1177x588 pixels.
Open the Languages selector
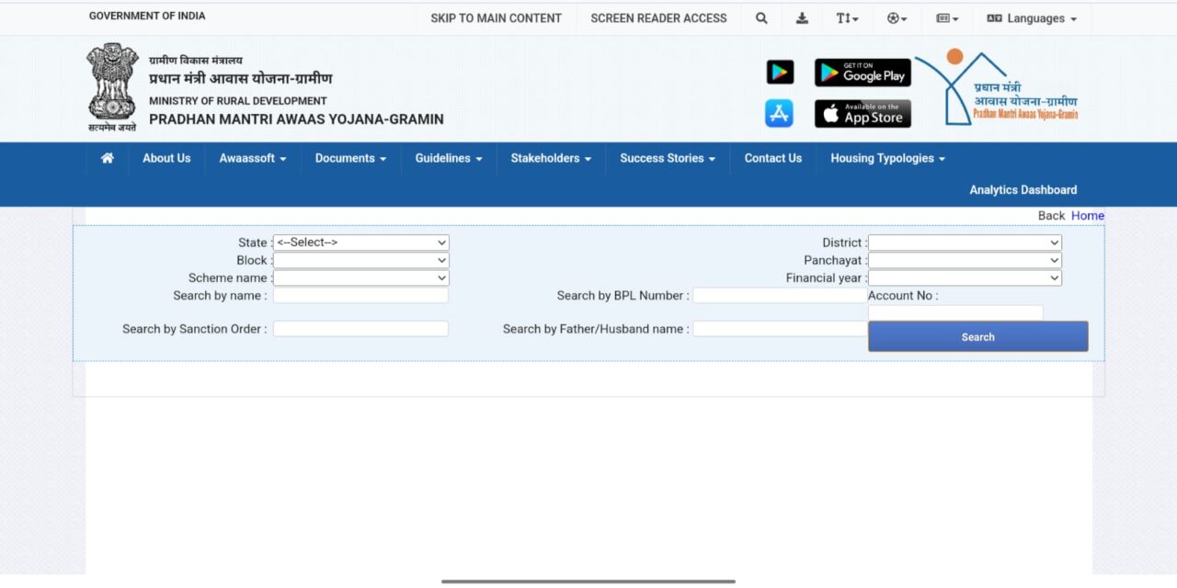click(x=1031, y=18)
